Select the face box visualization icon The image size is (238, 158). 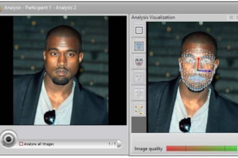[139, 30]
